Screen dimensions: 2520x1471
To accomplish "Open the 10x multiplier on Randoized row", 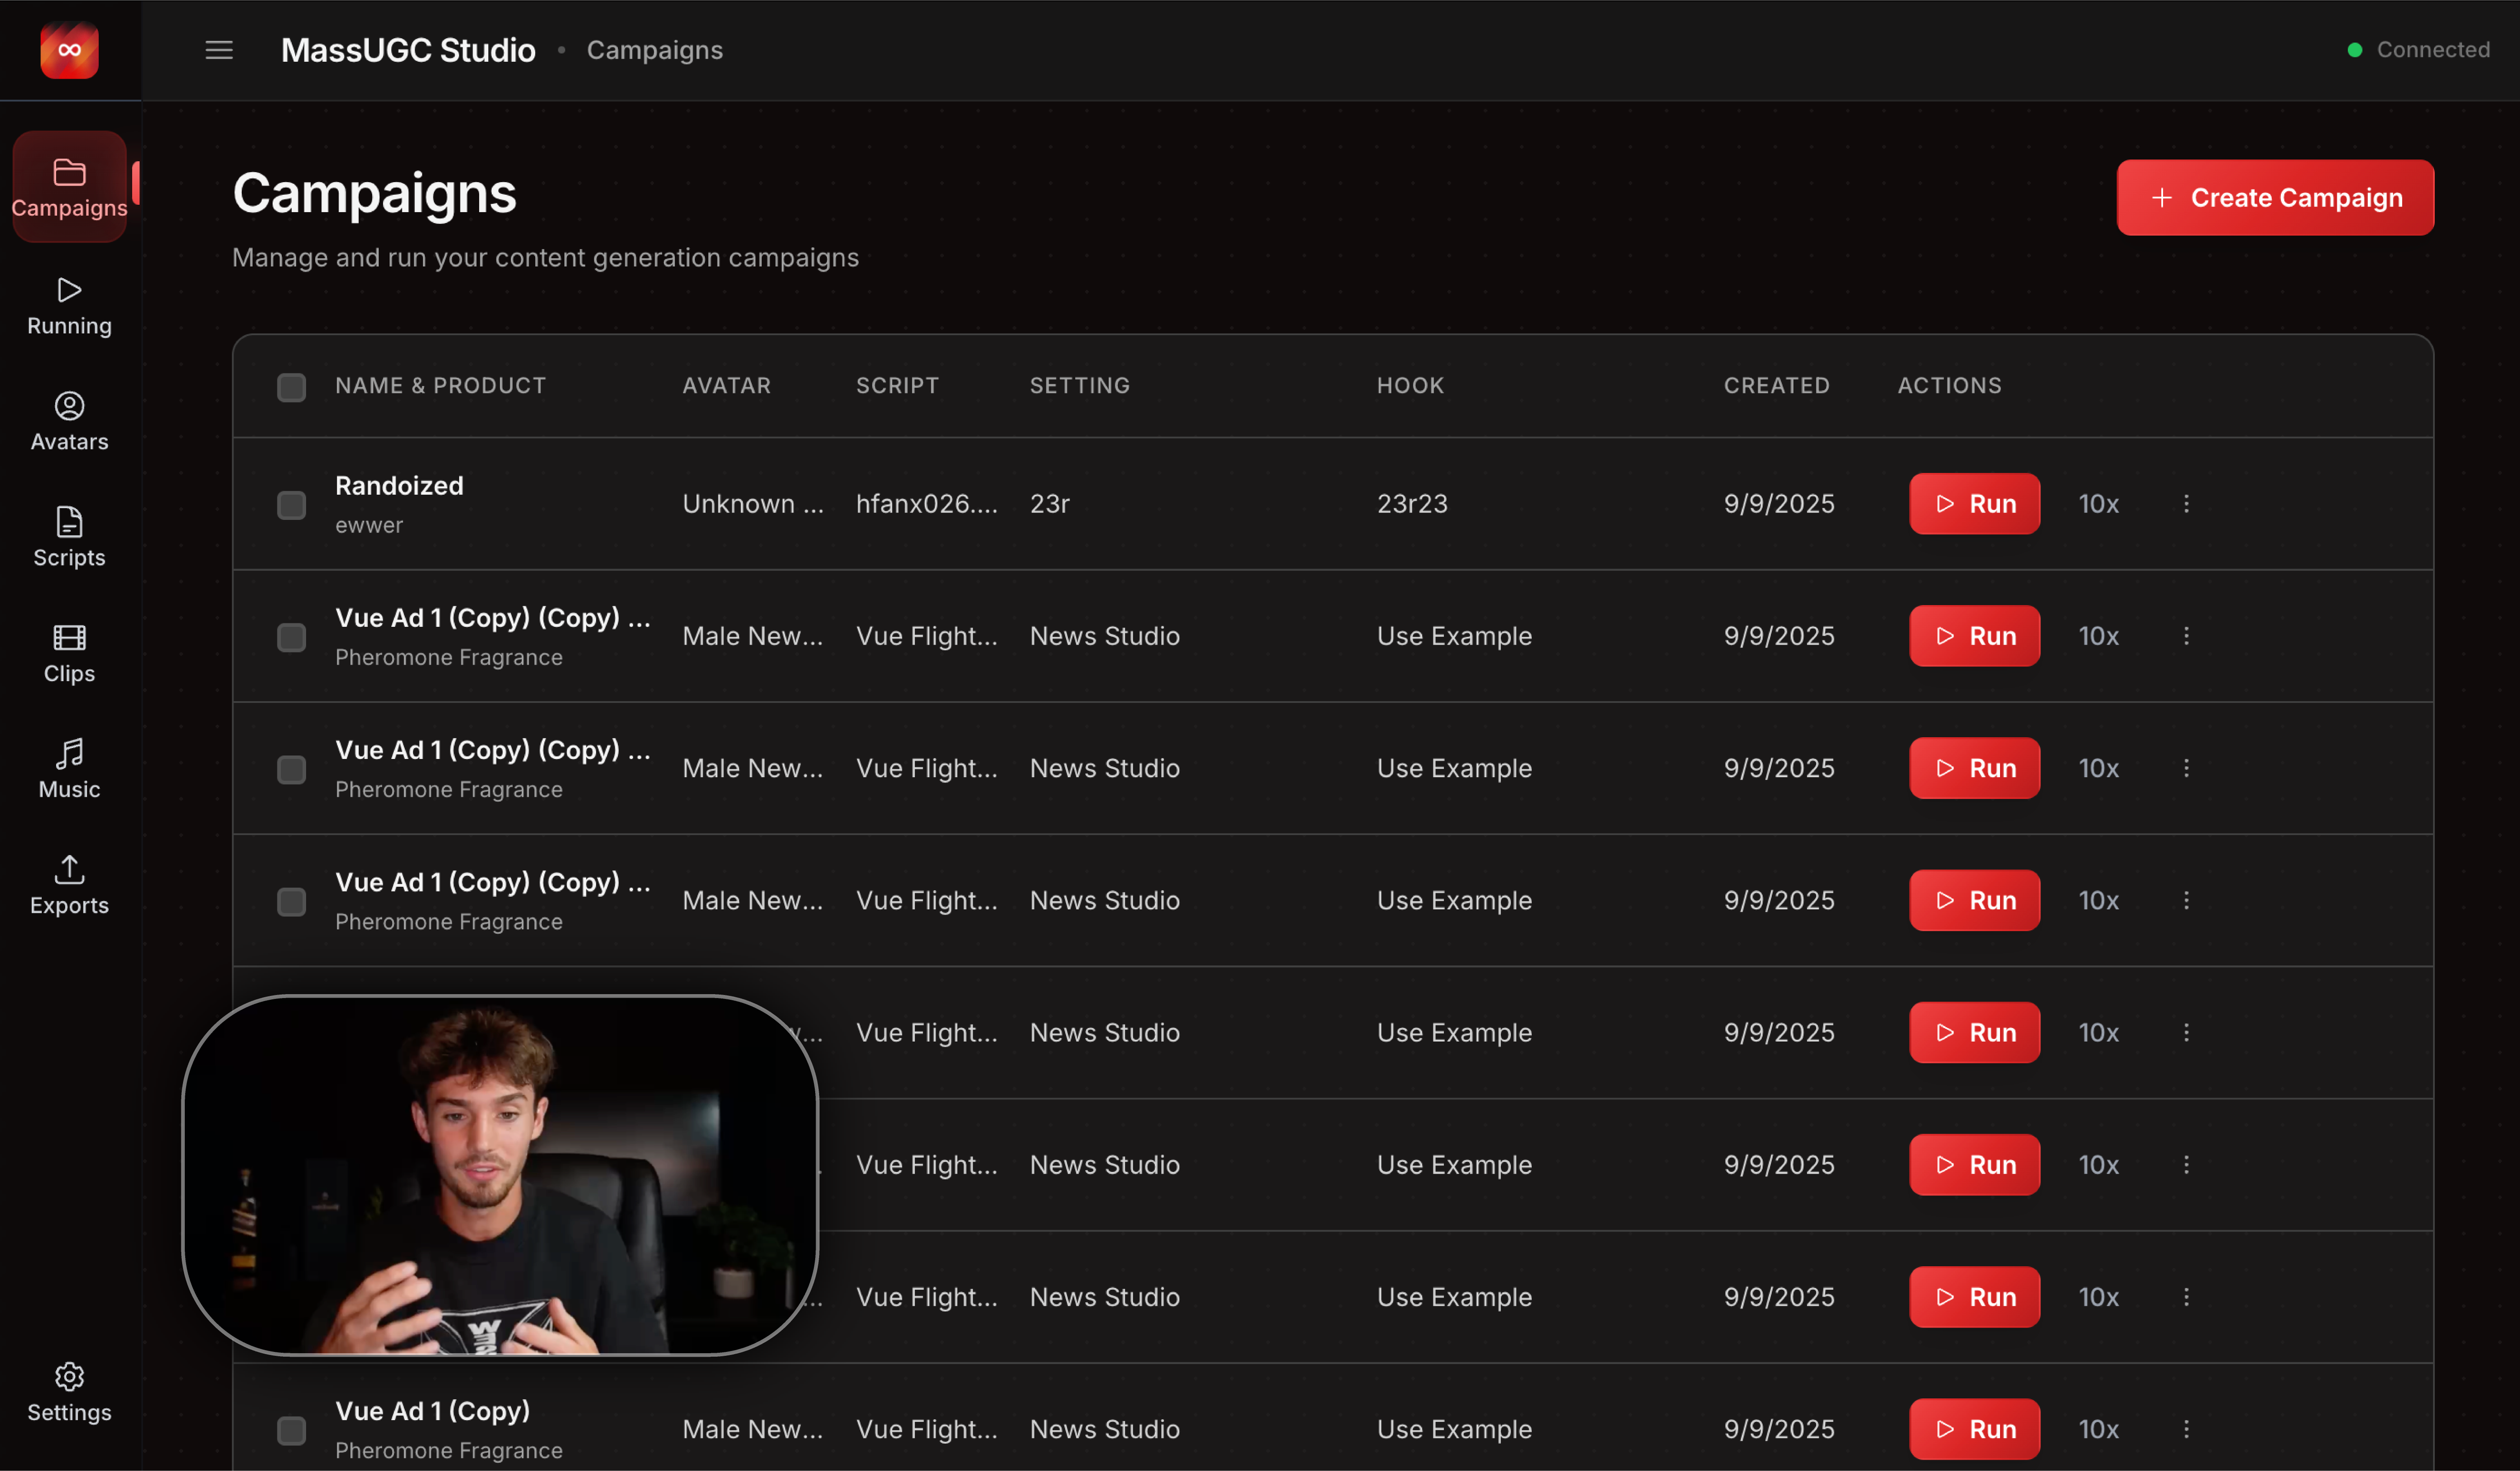I will click(2098, 504).
